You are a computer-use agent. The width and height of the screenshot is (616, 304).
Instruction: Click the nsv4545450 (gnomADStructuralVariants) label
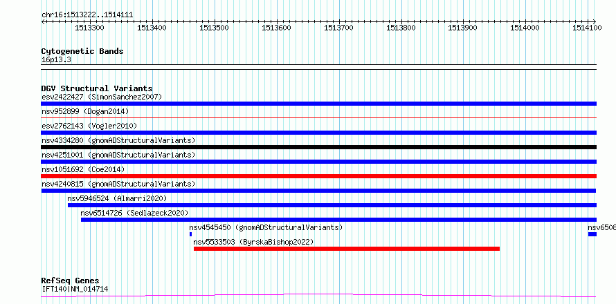click(266, 227)
